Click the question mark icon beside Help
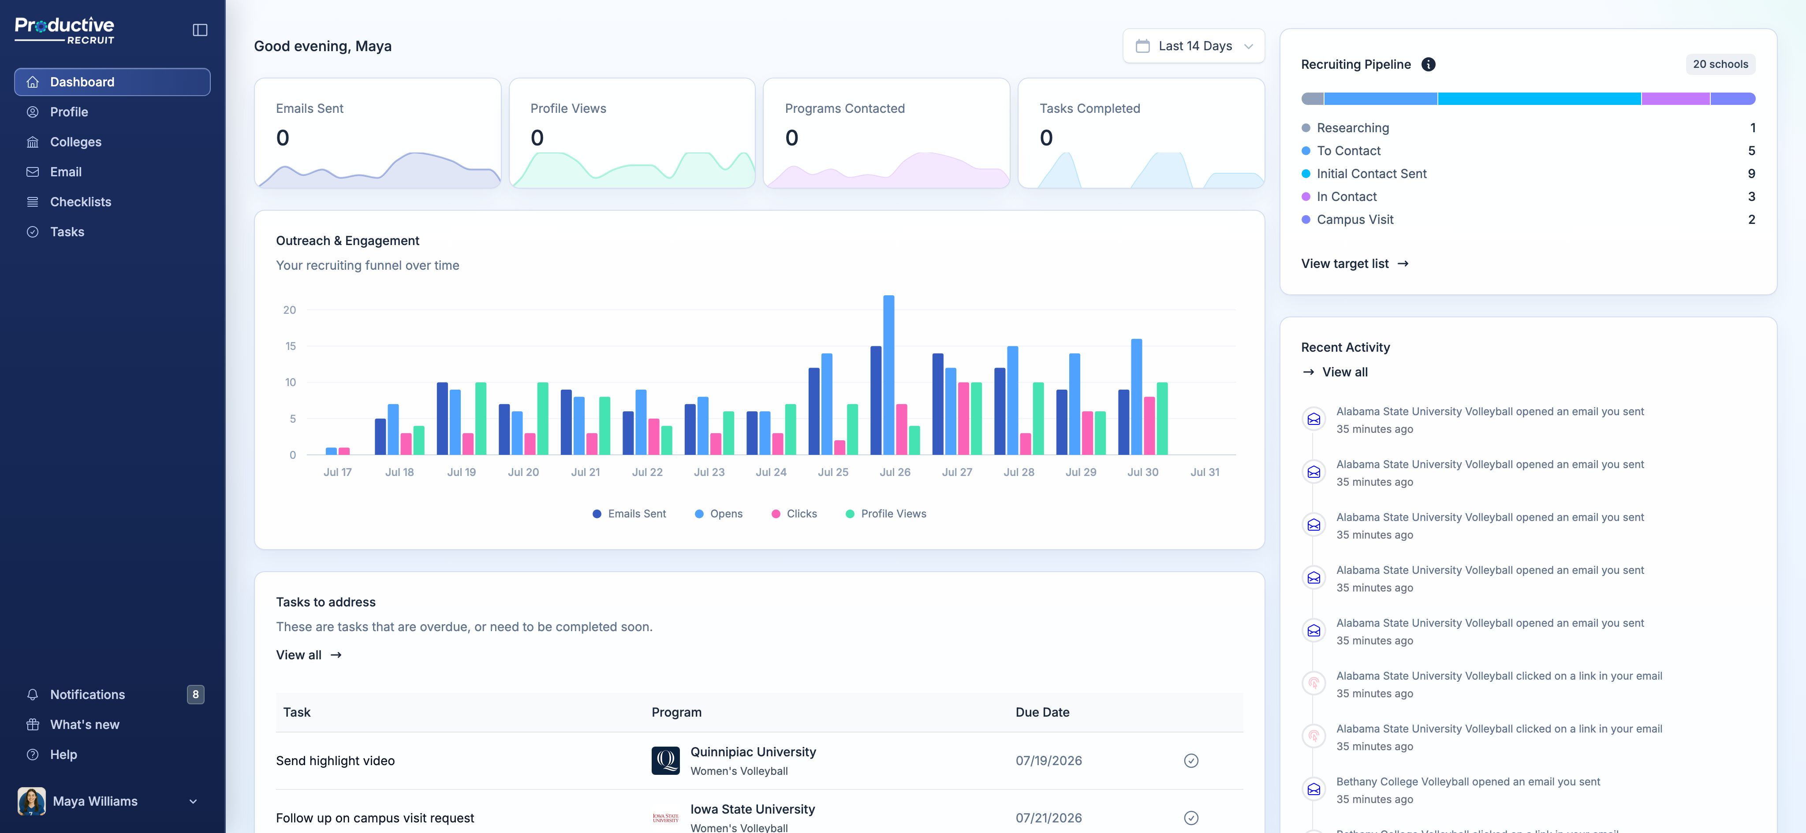This screenshot has height=833, width=1806. click(x=32, y=755)
